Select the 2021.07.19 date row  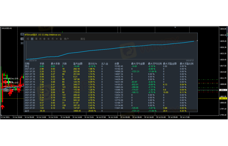point(30,74)
